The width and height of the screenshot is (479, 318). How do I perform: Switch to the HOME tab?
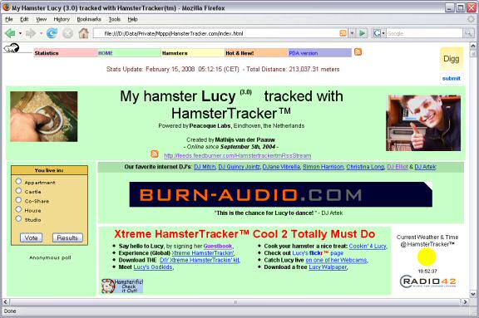129,53
